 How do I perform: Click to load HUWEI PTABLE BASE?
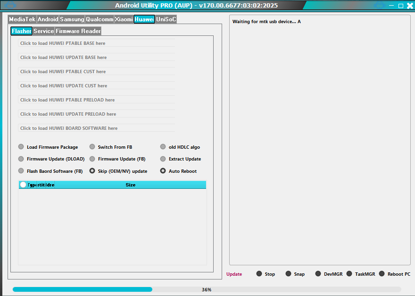tap(97, 43)
